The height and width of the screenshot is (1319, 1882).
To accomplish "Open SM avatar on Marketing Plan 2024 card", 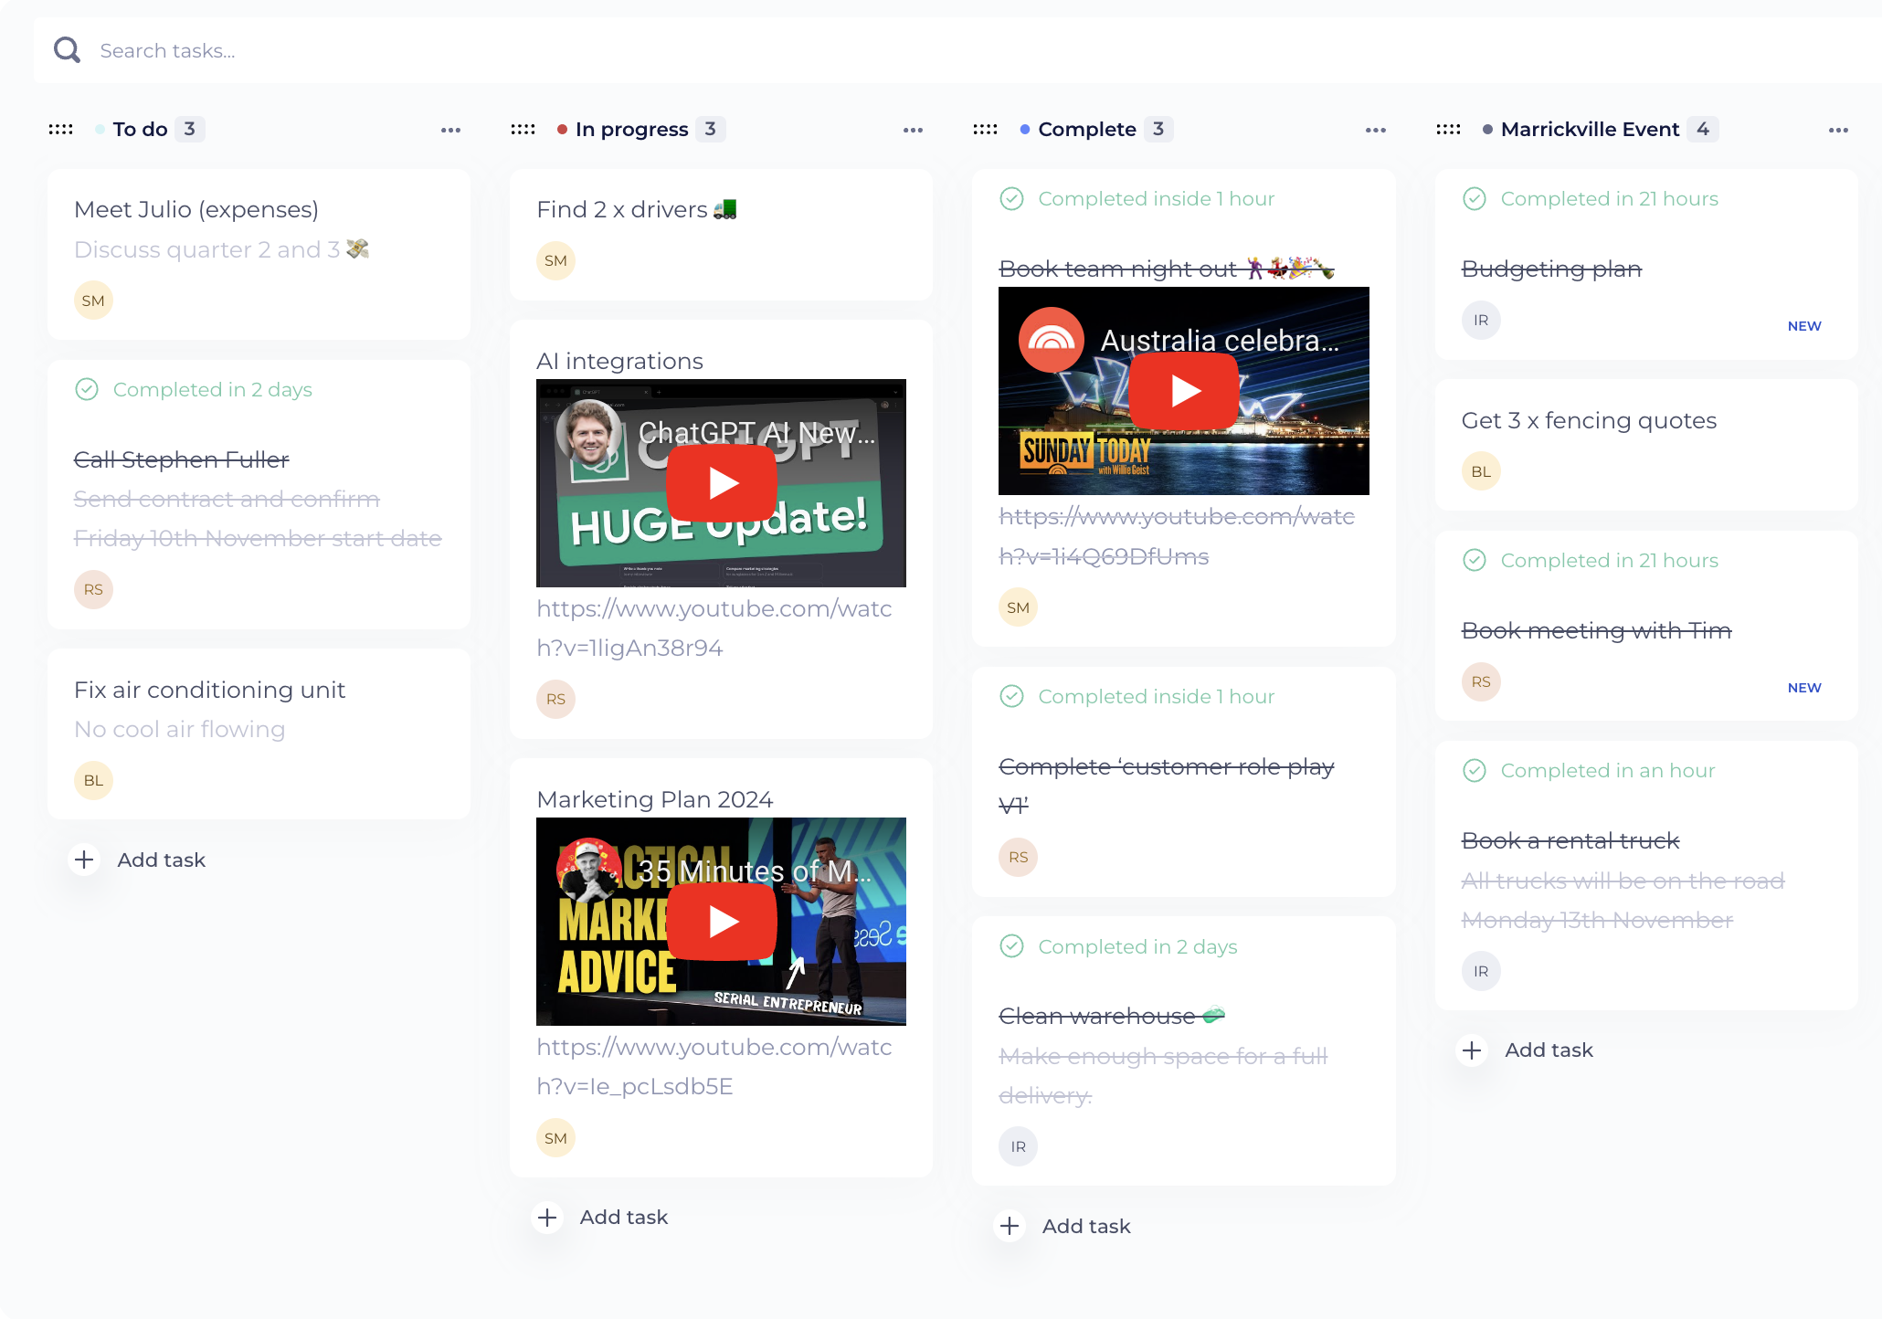I will tap(555, 1137).
